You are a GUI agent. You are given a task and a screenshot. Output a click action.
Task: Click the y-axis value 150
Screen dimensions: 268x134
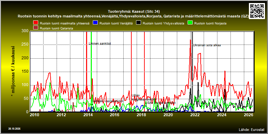click(x=25, y=72)
